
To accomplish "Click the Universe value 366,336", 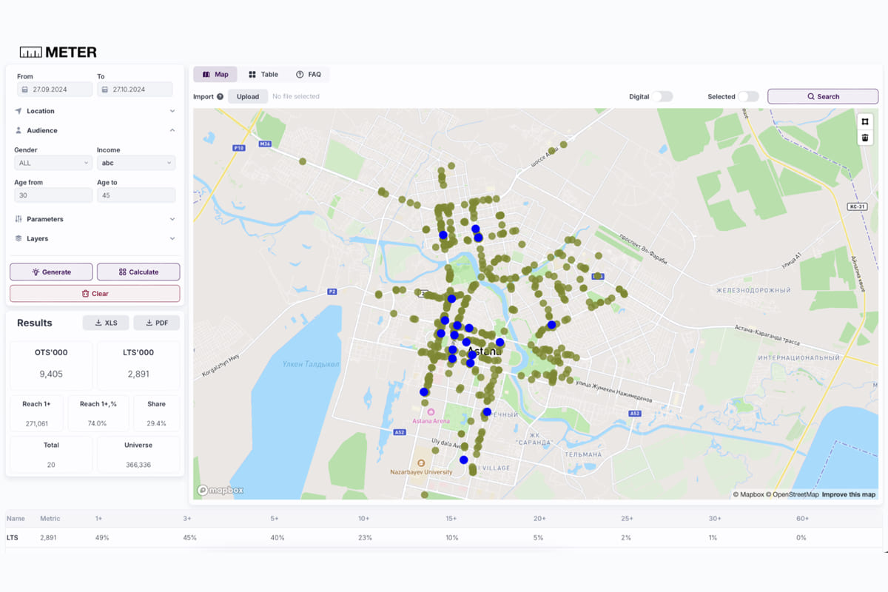I will [x=138, y=465].
